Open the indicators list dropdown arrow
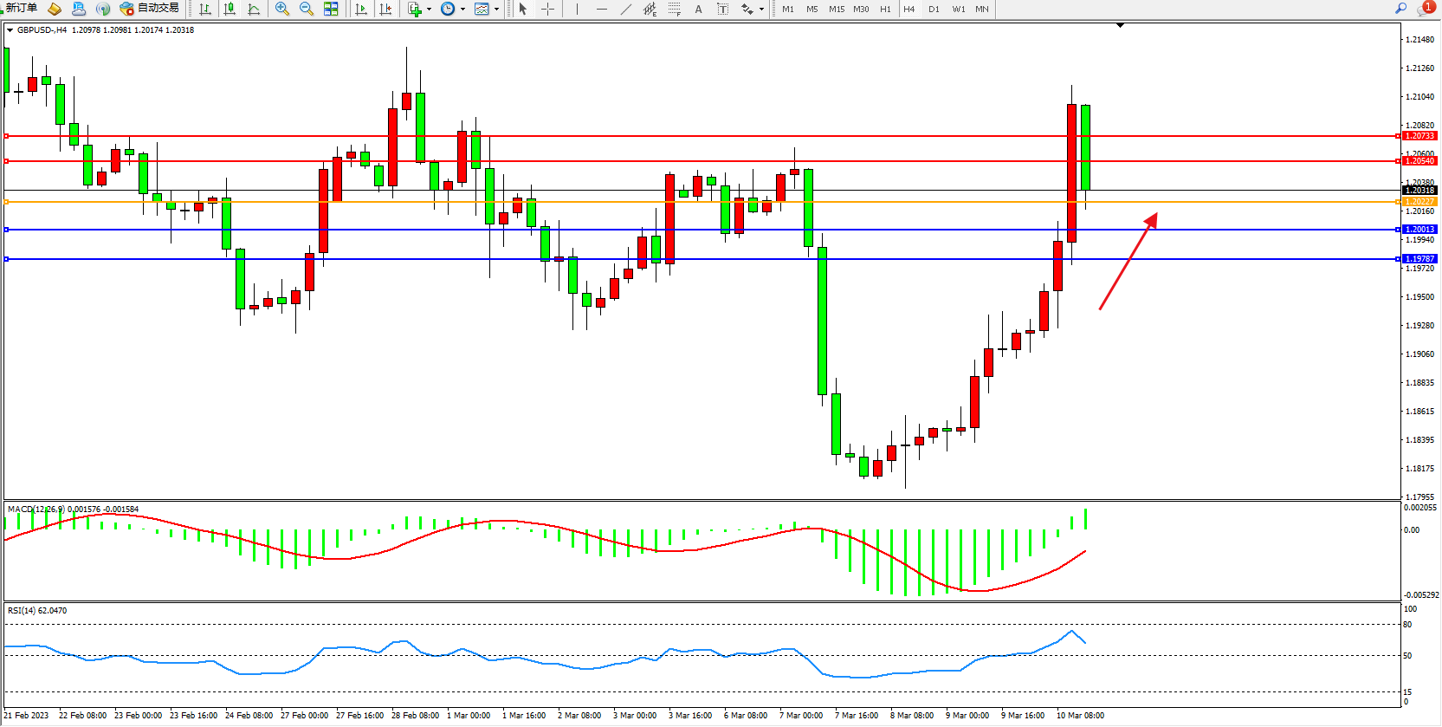Viewport: 1442px width, 727px height. coord(429,10)
